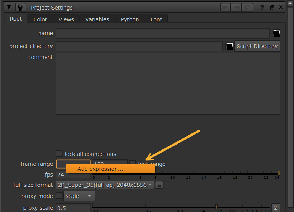Float the Project Settings panel
294x212 pixels.
point(272,7)
